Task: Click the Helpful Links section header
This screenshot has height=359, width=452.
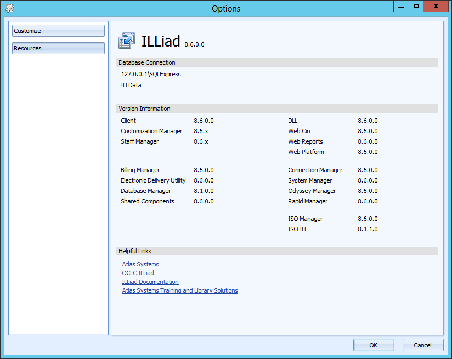Action: pos(276,251)
